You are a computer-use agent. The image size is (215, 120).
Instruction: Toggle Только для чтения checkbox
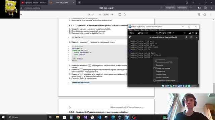[155, 68]
